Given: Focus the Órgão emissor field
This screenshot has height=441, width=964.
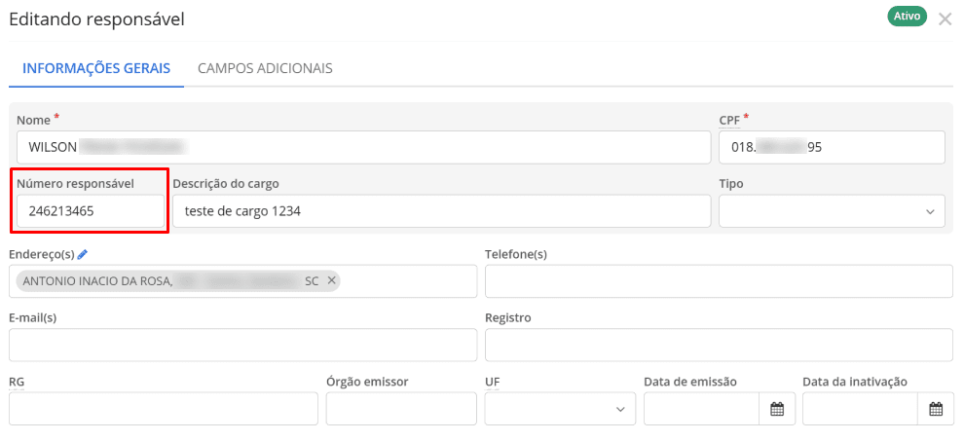Looking at the screenshot, I should (401, 409).
